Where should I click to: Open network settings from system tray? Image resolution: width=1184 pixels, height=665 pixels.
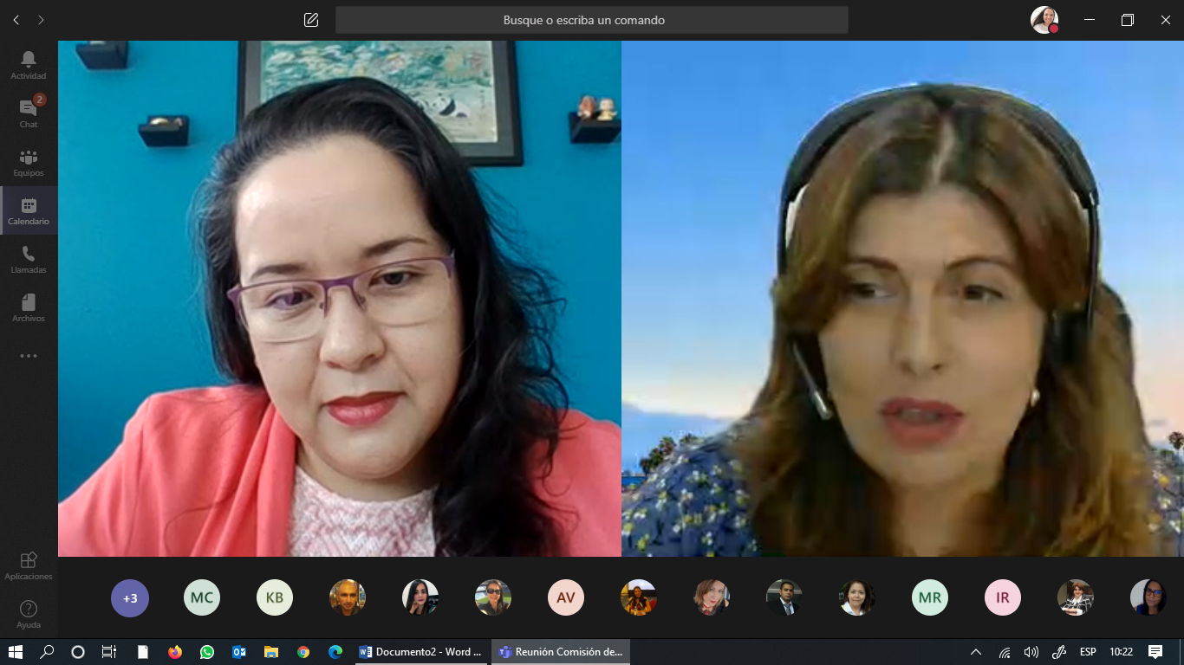pyautogui.click(x=1005, y=652)
